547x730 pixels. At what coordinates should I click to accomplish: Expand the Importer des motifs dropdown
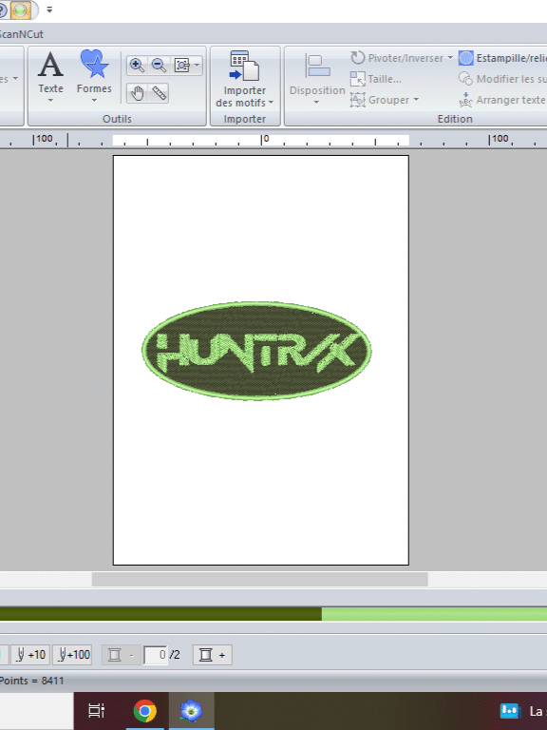click(271, 103)
